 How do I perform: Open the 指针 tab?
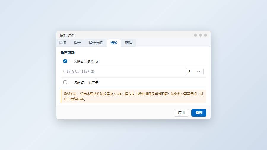click(77, 43)
